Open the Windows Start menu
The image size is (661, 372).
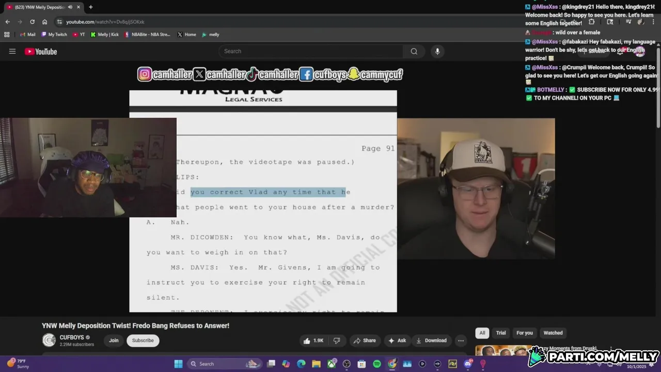tap(178, 364)
